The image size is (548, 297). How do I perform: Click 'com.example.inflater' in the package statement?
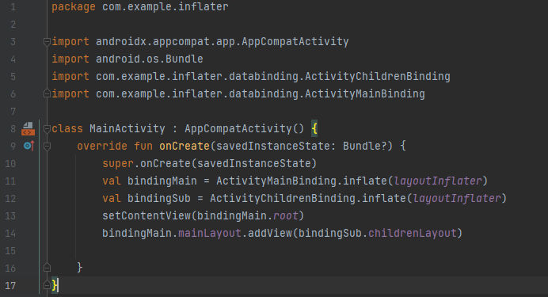(x=166, y=6)
